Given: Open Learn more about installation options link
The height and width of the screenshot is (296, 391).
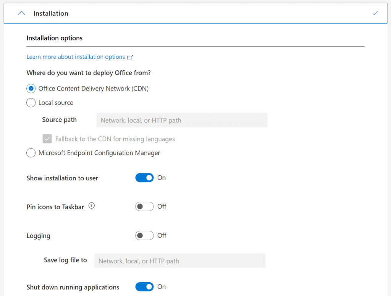Looking at the screenshot, I should 76,57.
